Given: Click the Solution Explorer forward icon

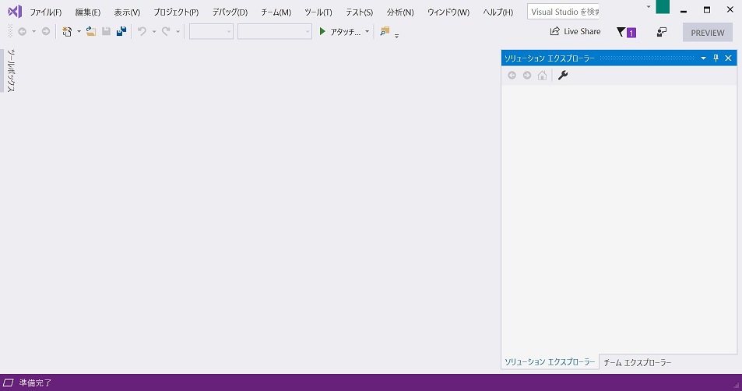Looking at the screenshot, I should point(526,76).
